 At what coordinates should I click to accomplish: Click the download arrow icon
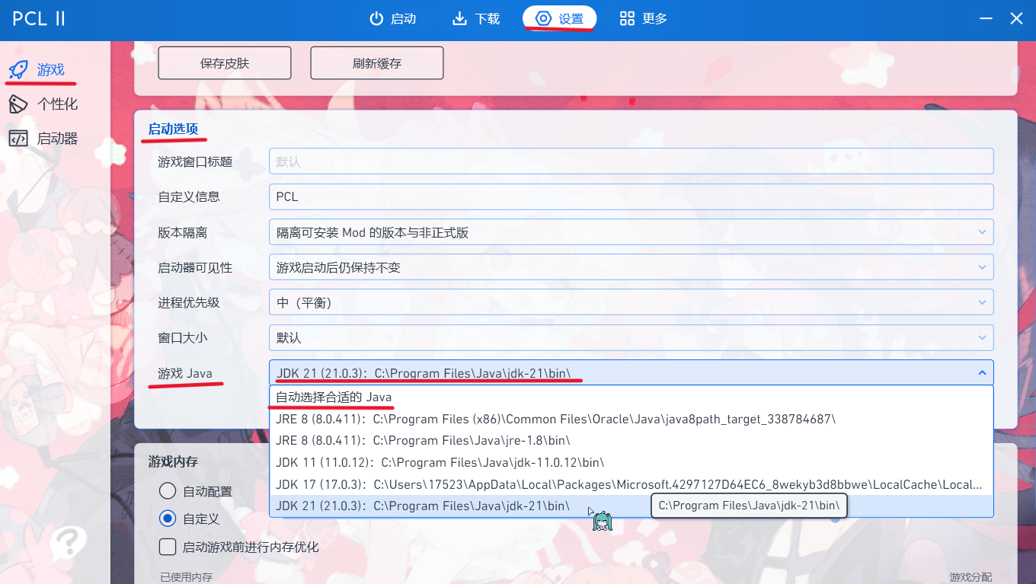pyautogui.click(x=459, y=19)
